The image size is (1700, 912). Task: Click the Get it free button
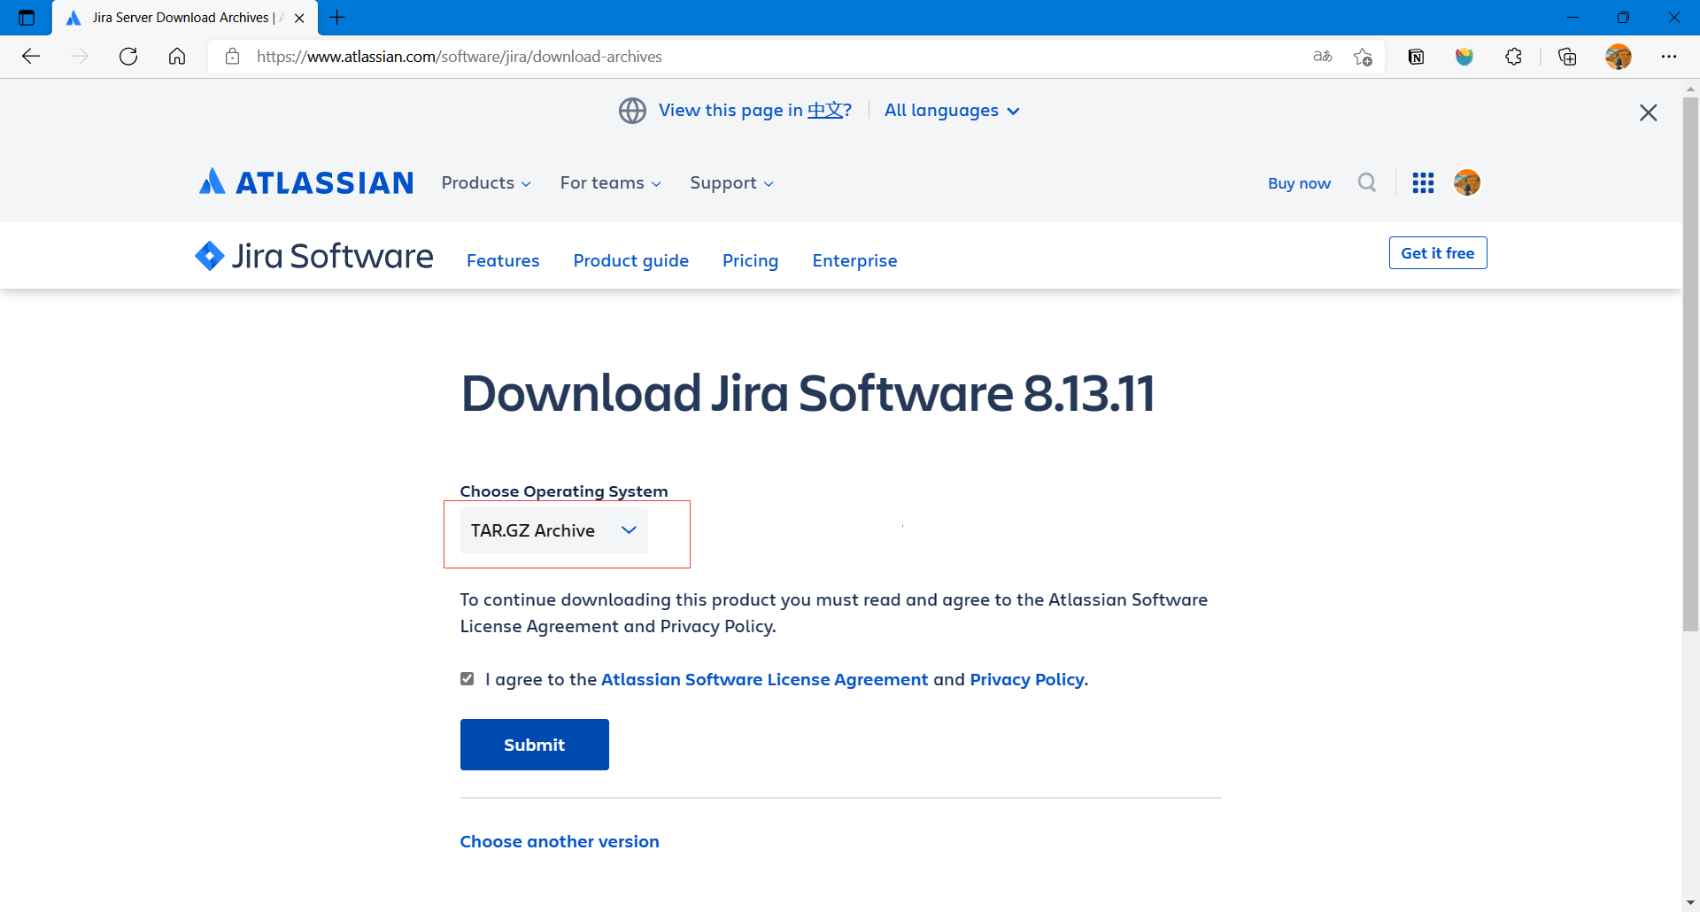point(1437,253)
